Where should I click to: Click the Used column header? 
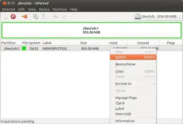113,43
